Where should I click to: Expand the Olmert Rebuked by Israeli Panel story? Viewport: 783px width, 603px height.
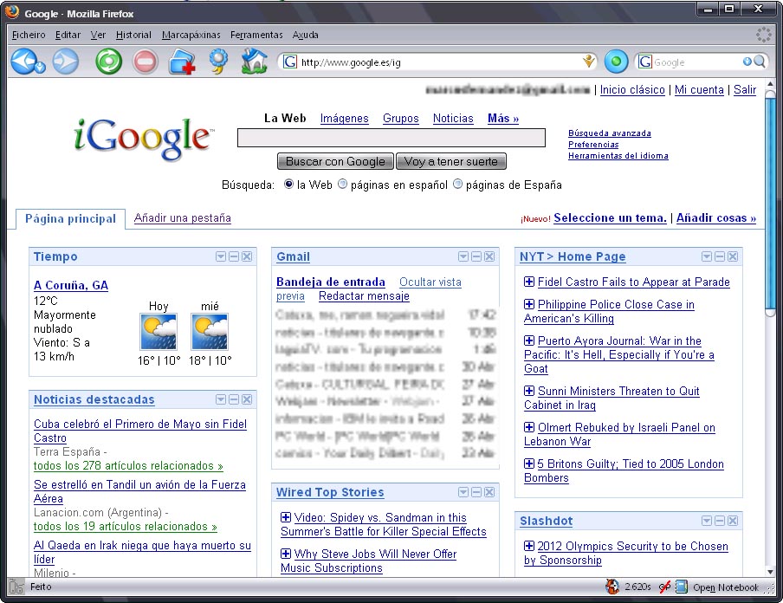point(529,427)
